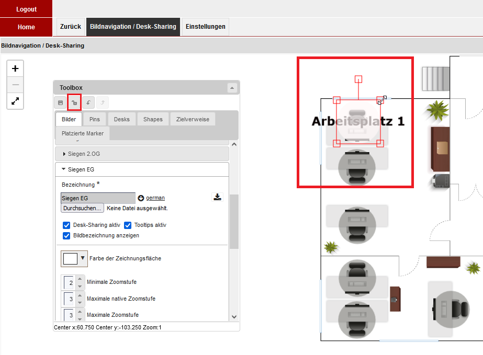Select the Platzierte Marker tab

82,133
